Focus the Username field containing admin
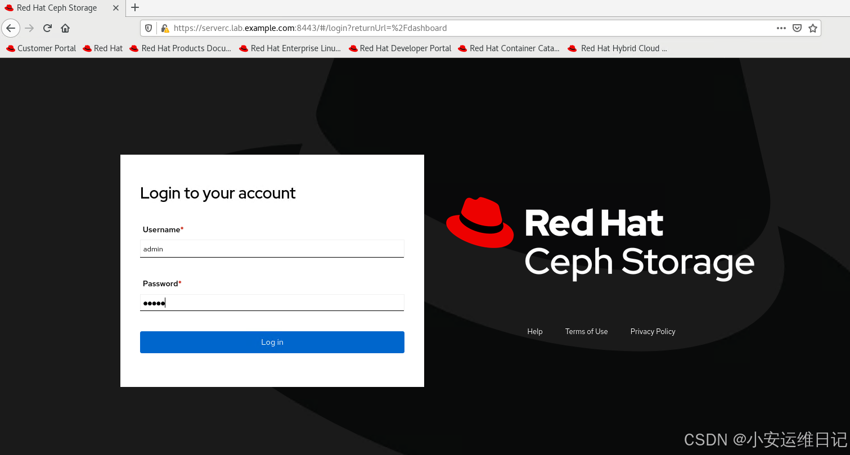Viewport: 850px width, 455px height. pos(272,249)
